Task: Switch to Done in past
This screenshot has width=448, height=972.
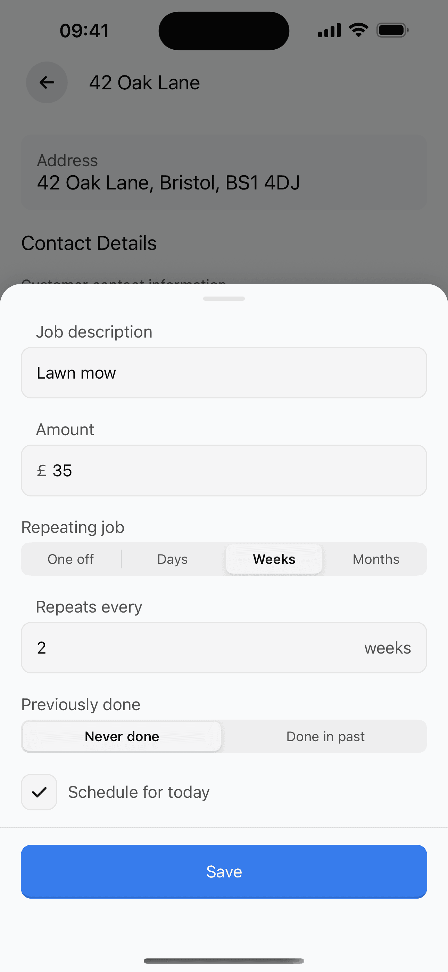Action: click(325, 736)
